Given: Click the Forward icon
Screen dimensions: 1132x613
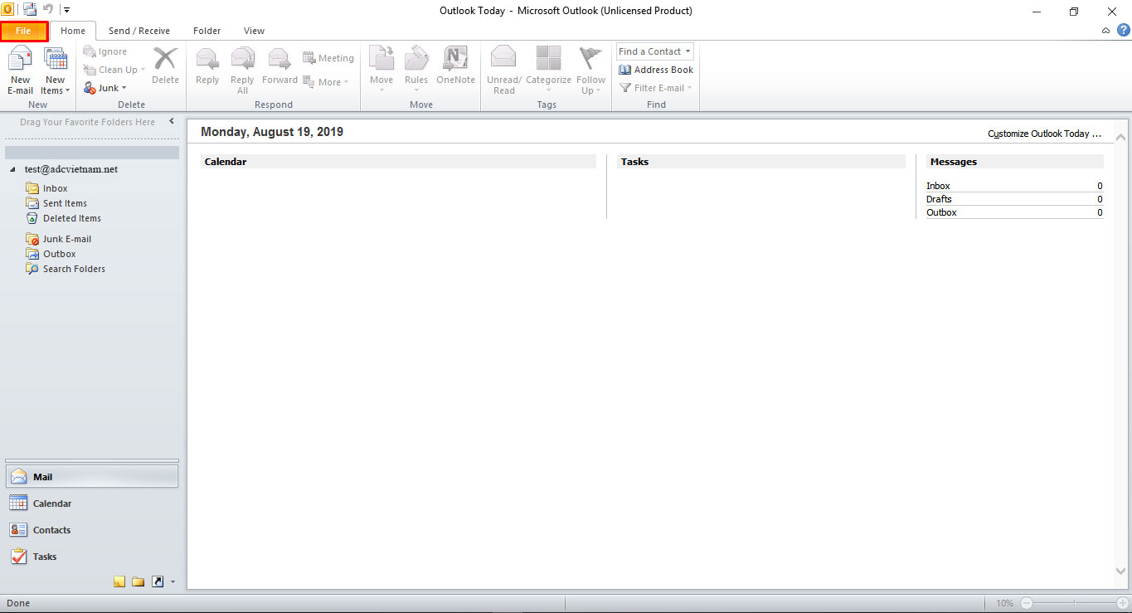Looking at the screenshot, I should click(279, 66).
